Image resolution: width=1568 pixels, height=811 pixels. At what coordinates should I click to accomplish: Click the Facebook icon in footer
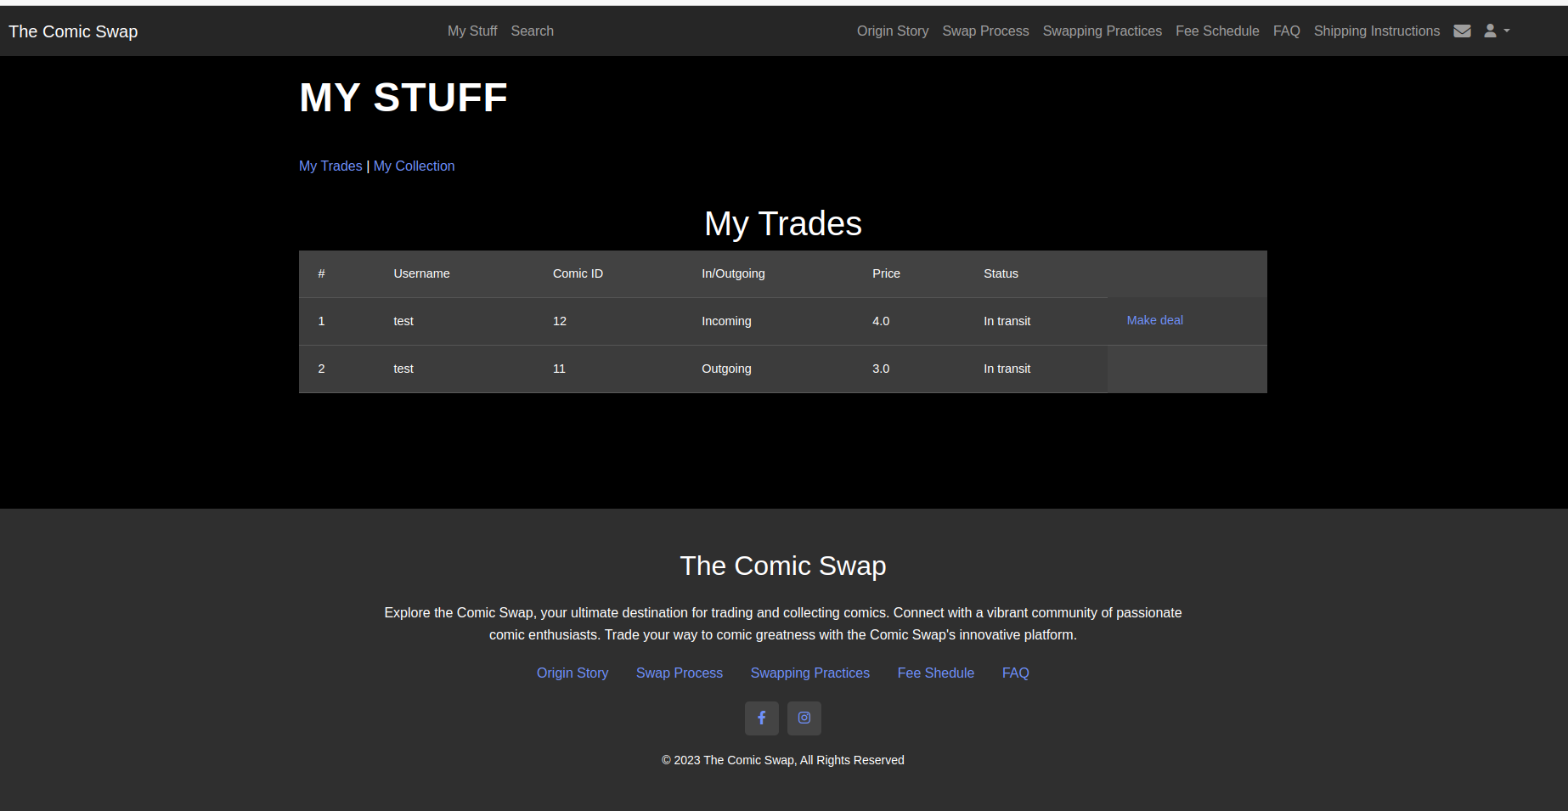(761, 718)
